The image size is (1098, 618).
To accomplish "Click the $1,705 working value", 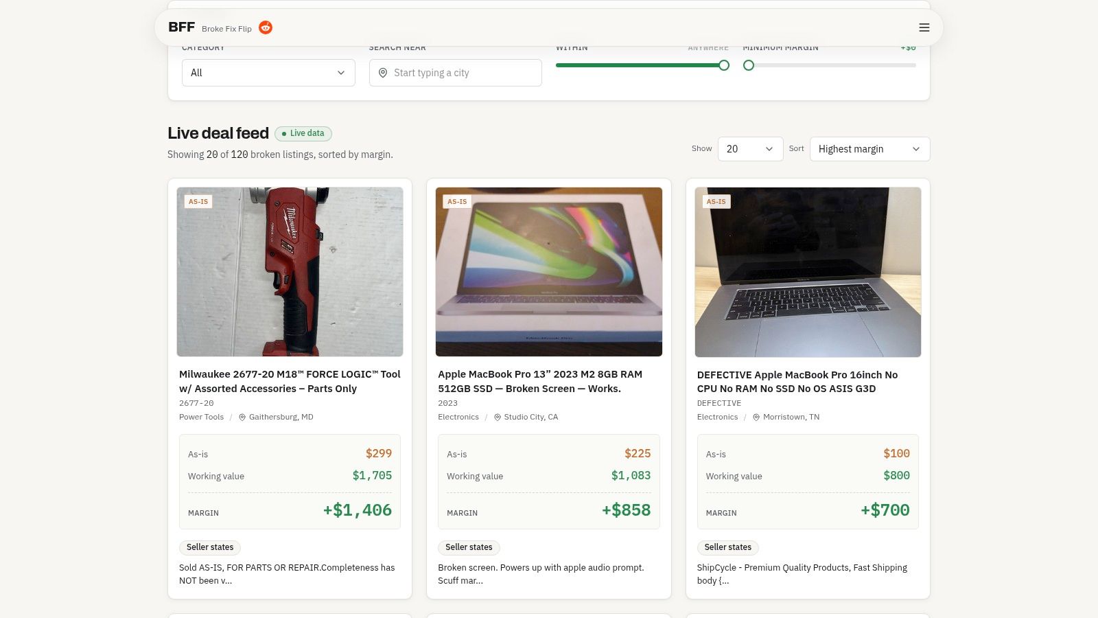I will coord(372,475).
